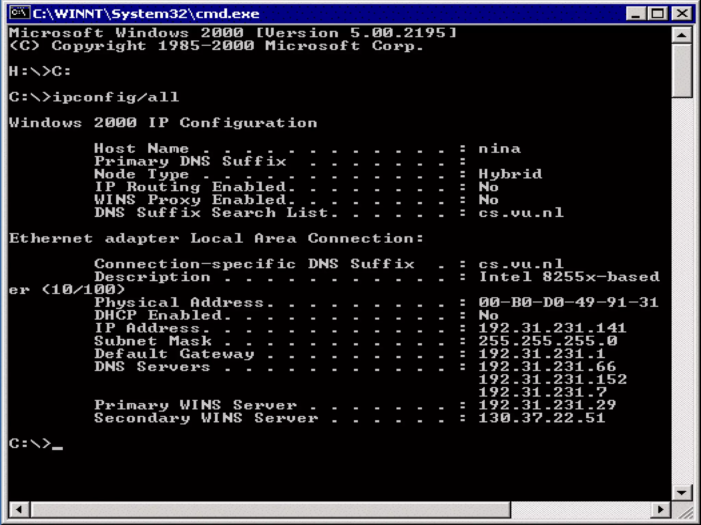Click the IP Address value 192.31.231.141
Viewport: 701px width, 525px height.
point(552,328)
